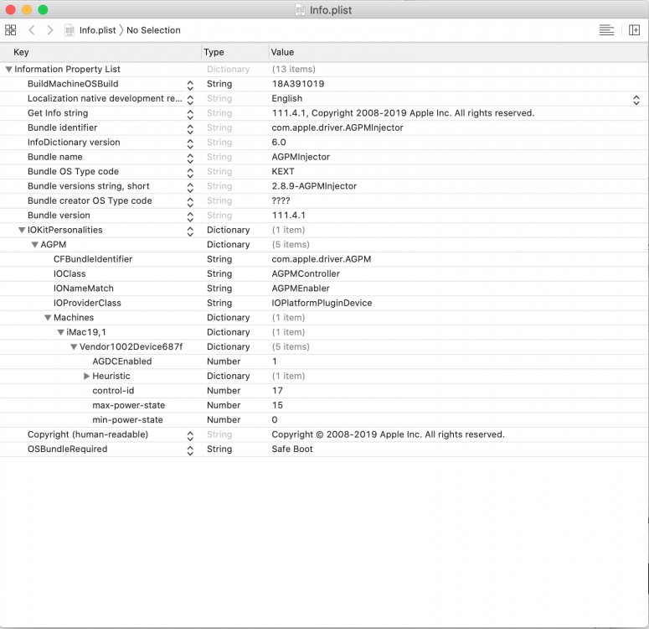Select the min-power-state key
Screen dimensions: 649x629
(127, 420)
